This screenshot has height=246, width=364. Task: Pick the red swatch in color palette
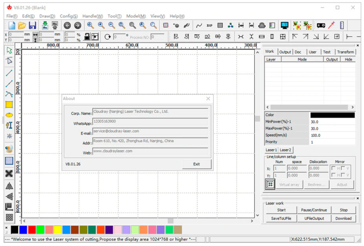32,230
